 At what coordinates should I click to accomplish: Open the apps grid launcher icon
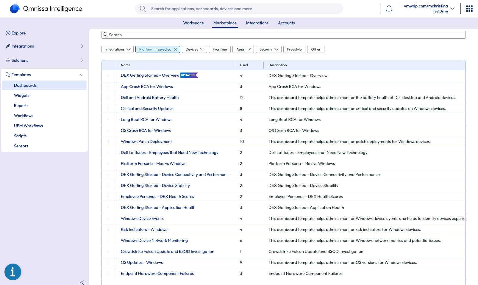coord(469,9)
